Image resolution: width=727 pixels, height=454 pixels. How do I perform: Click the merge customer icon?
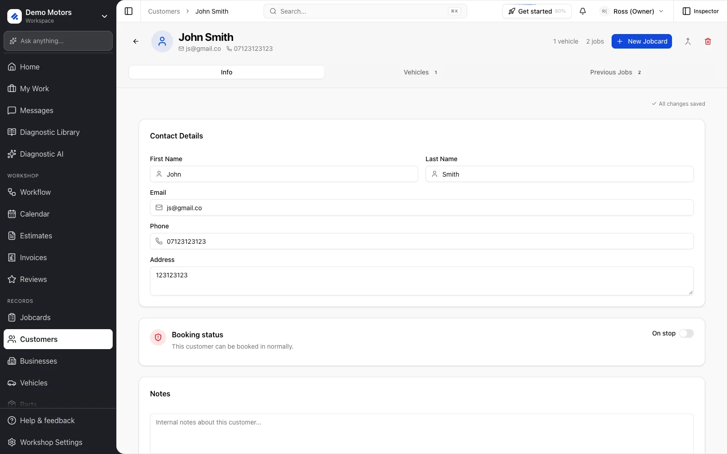(688, 41)
